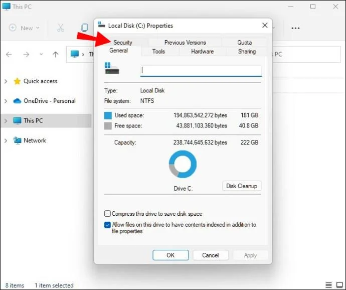This screenshot has height=290, width=346.
Task: Navigate back in File Explorer
Action: pyautogui.click(x=9, y=54)
